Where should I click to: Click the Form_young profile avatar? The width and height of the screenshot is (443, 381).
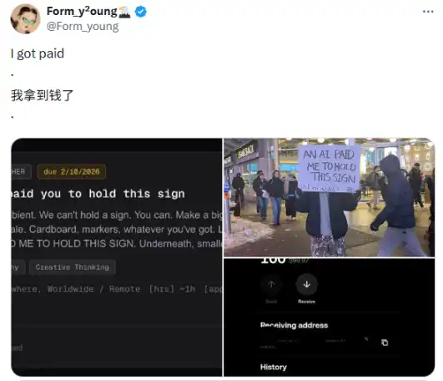pos(25,18)
